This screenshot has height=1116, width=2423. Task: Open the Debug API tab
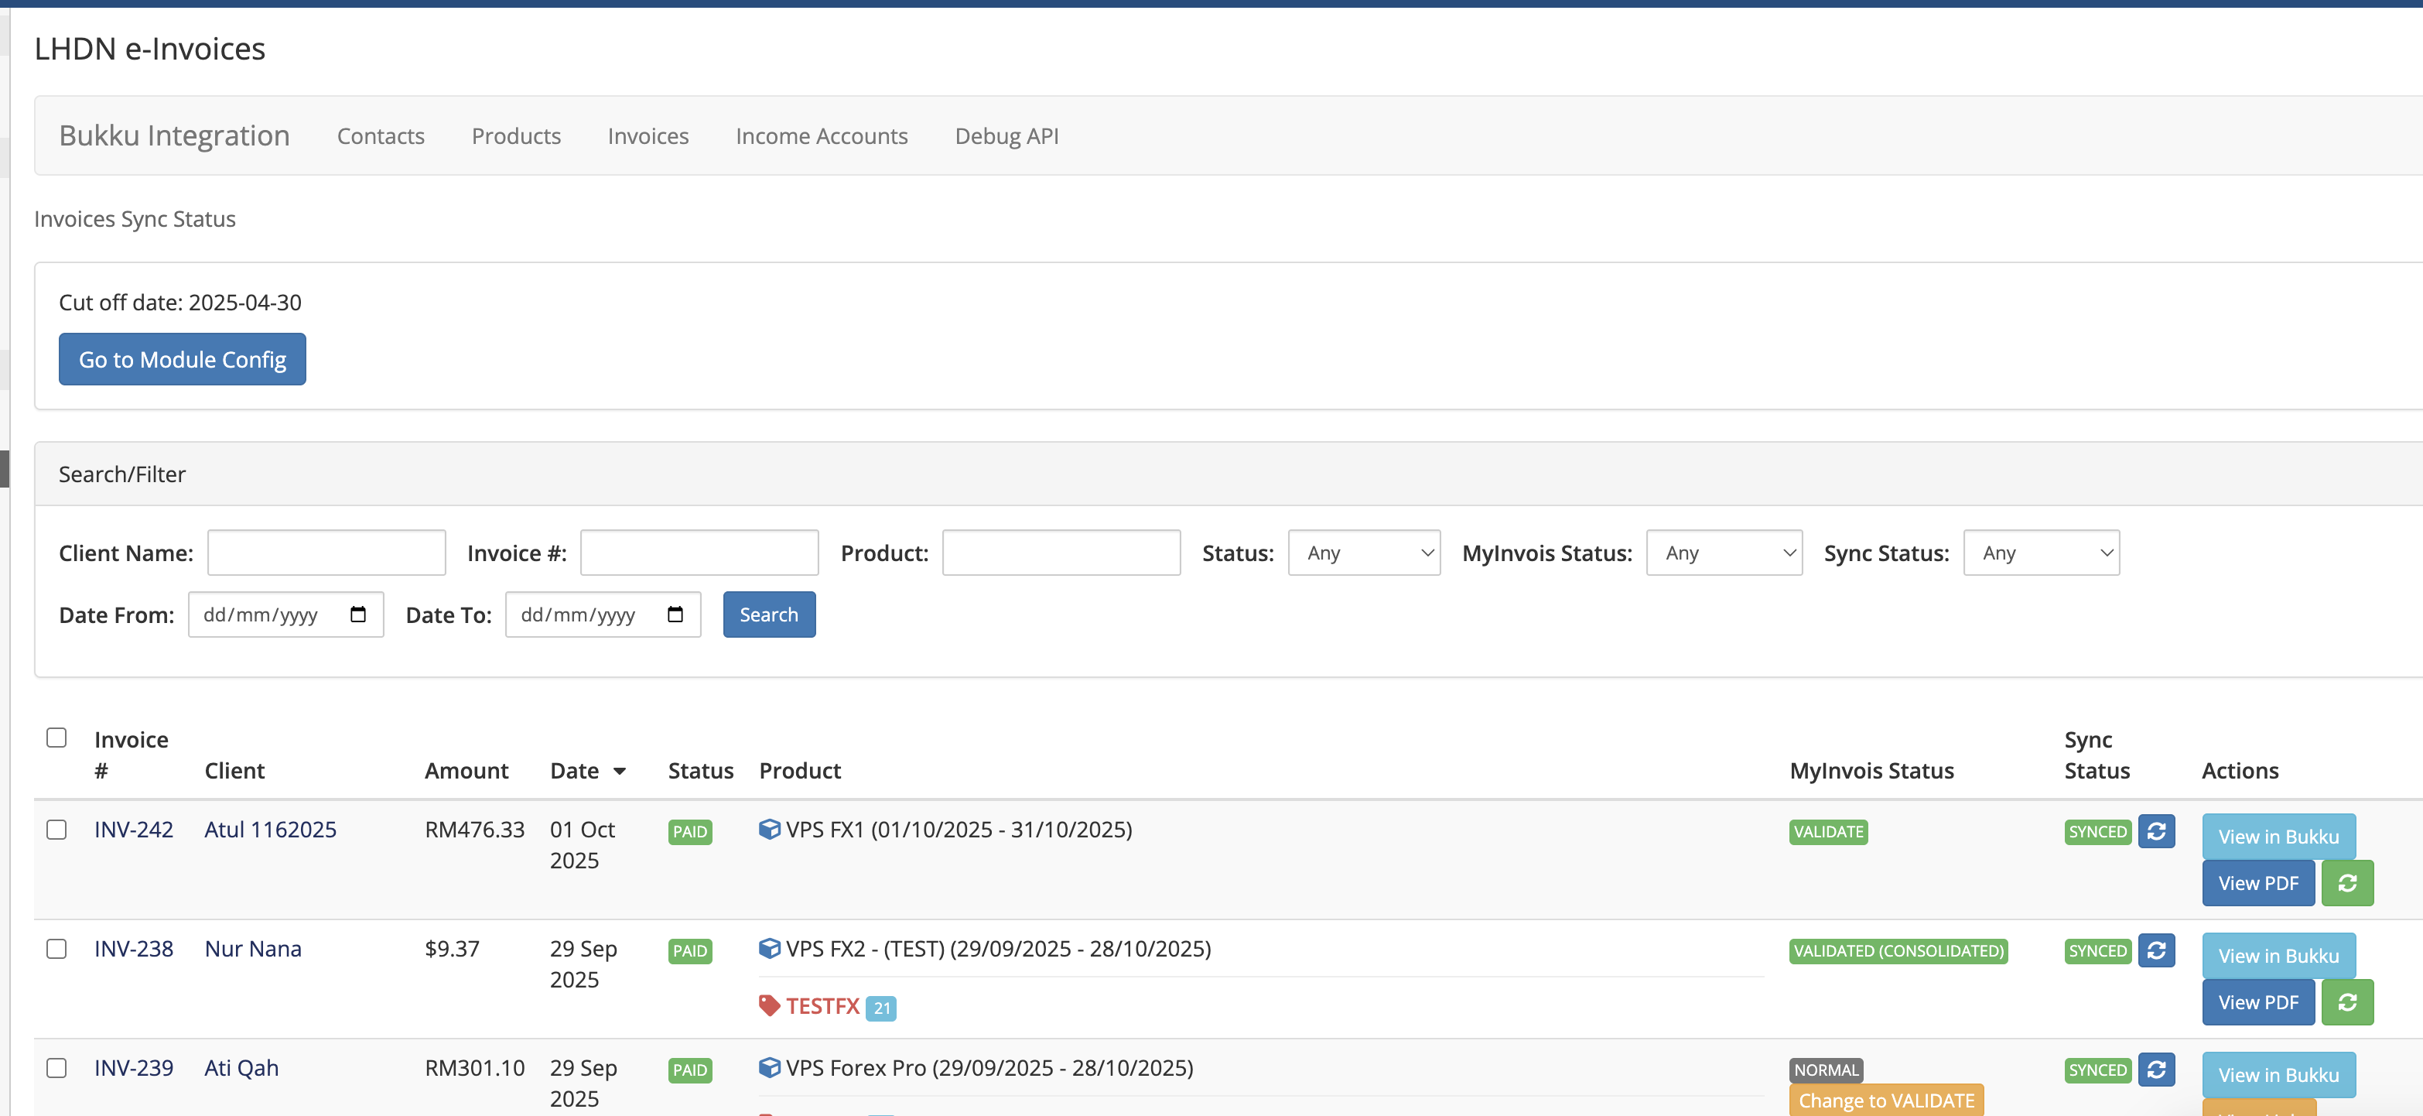tap(1006, 136)
